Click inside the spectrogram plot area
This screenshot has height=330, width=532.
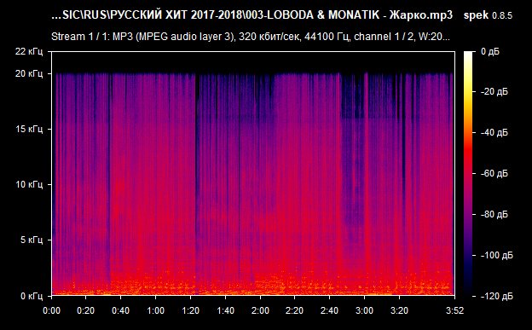[253, 173]
